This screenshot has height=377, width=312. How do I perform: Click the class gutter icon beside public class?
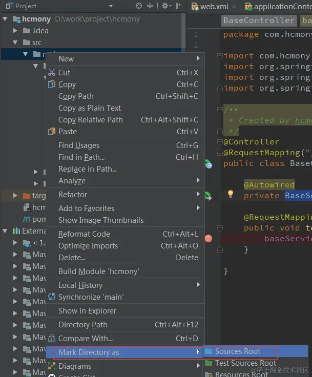tap(209, 164)
